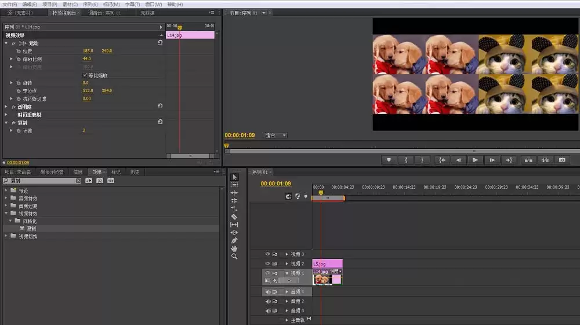Toggle the 等比缩放 uniform scale checkbox

click(x=85, y=75)
